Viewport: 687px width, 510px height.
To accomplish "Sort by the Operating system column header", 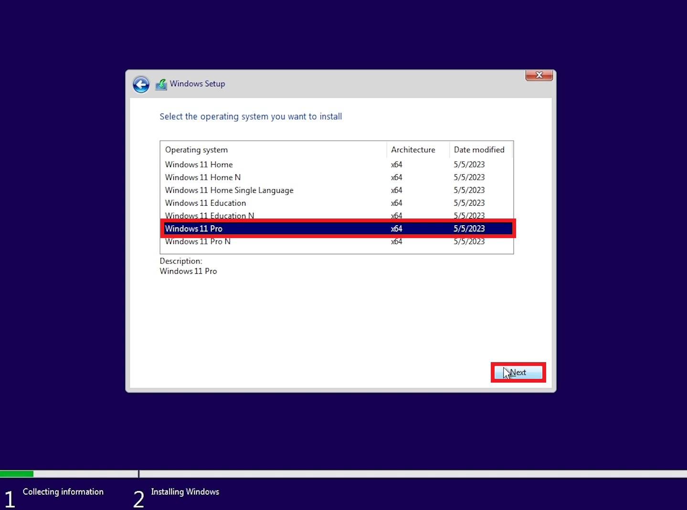I will (x=196, y=149).
